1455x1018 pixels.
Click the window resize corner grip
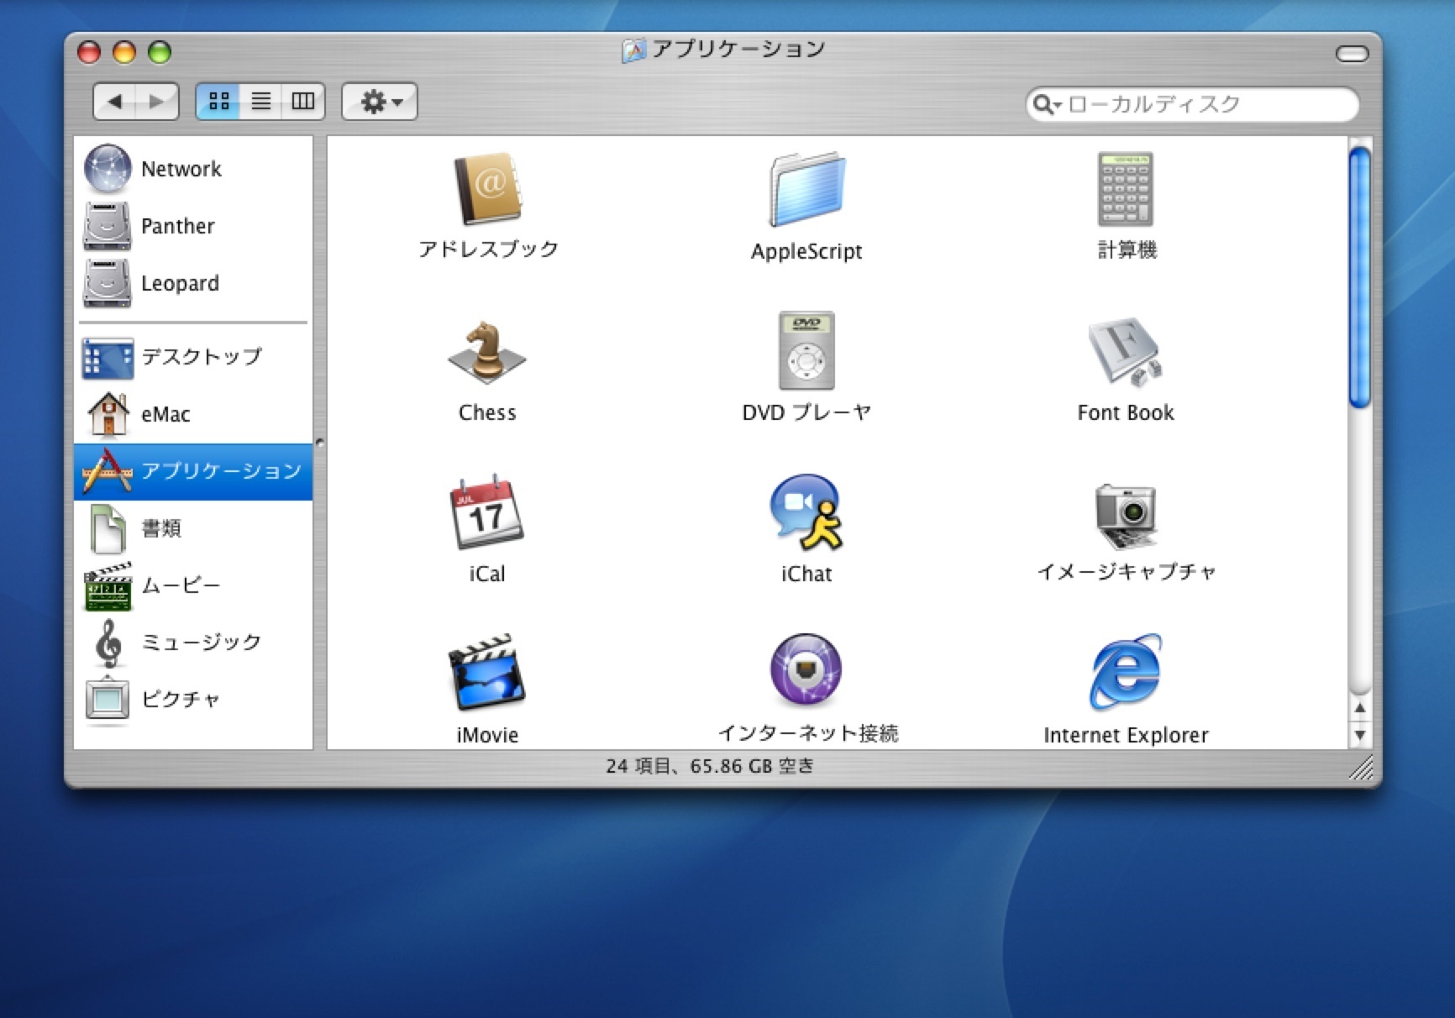tap(1361, 768)
